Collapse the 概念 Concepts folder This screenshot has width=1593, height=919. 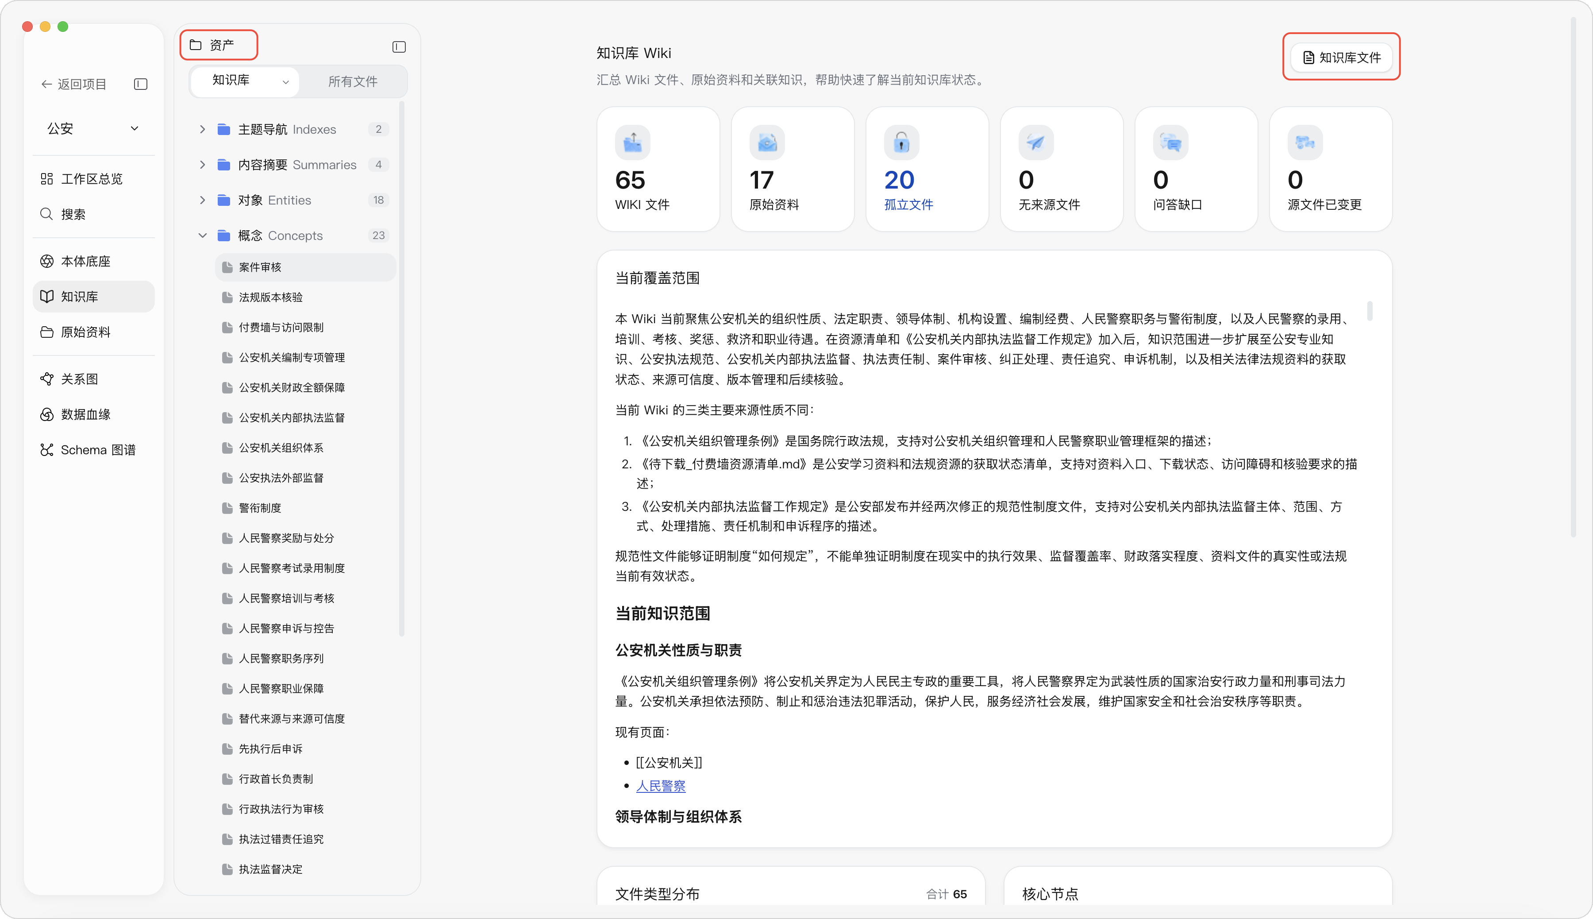[x=202, y=236]
